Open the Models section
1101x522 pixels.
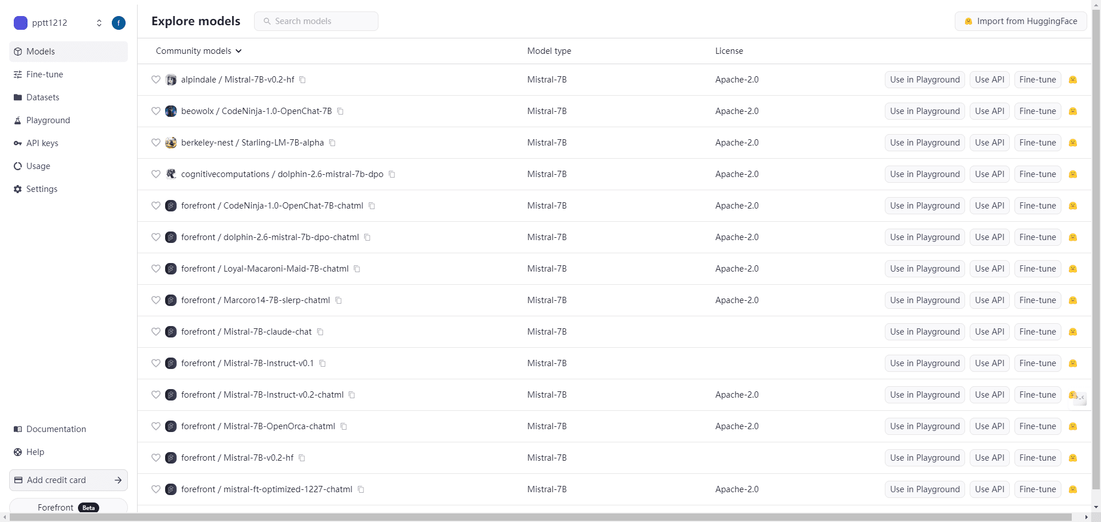point(68,52)
